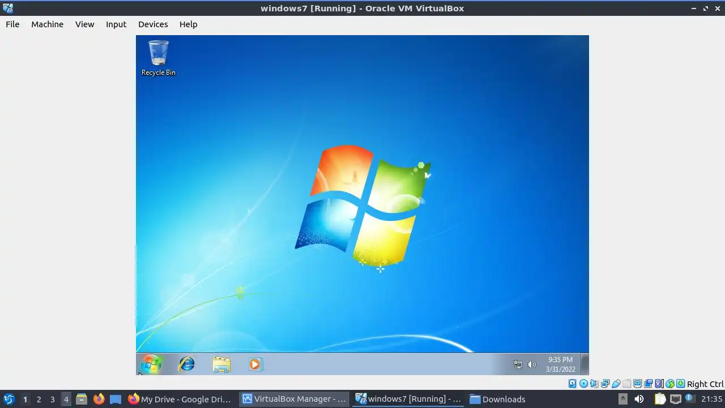This screenshot has width=725, height=408.
Task: Launch Firefox from host panel quick launch
Action: [x=99, y=399]
